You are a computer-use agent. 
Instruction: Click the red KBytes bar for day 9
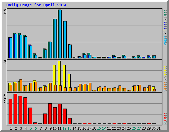(50, 114)
